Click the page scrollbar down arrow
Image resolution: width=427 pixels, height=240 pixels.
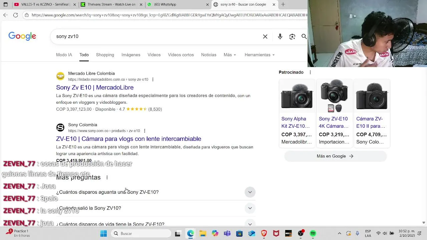(x=424, y=223)
